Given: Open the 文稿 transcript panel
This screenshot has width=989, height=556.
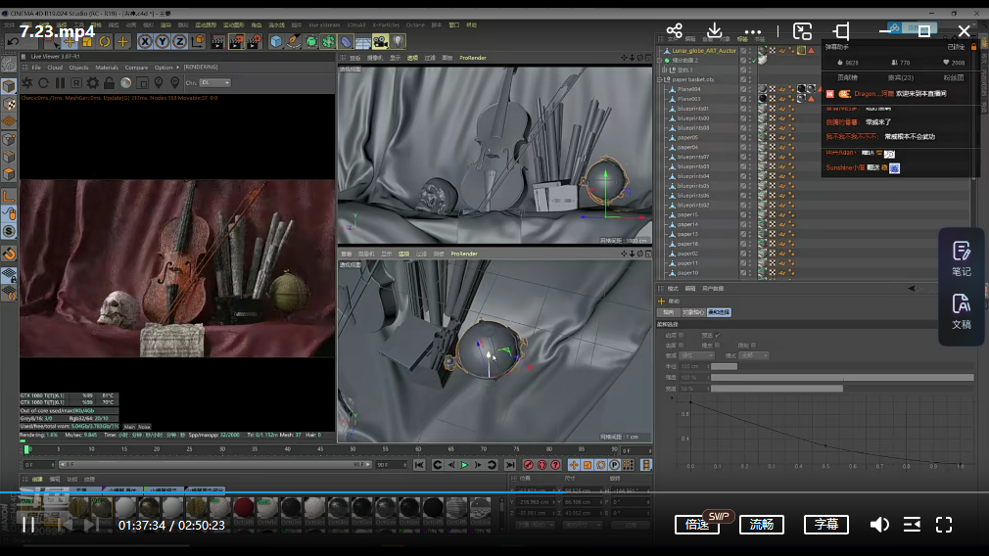Looking at the screenshot, I should click(x=962, y=312).
